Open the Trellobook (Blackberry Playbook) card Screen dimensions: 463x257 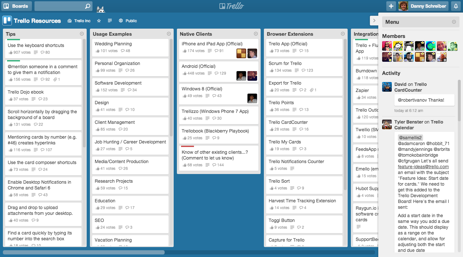[219, 134]
